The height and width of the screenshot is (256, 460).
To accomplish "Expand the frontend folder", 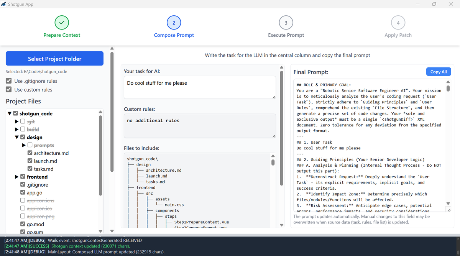I will click(16, 177).
